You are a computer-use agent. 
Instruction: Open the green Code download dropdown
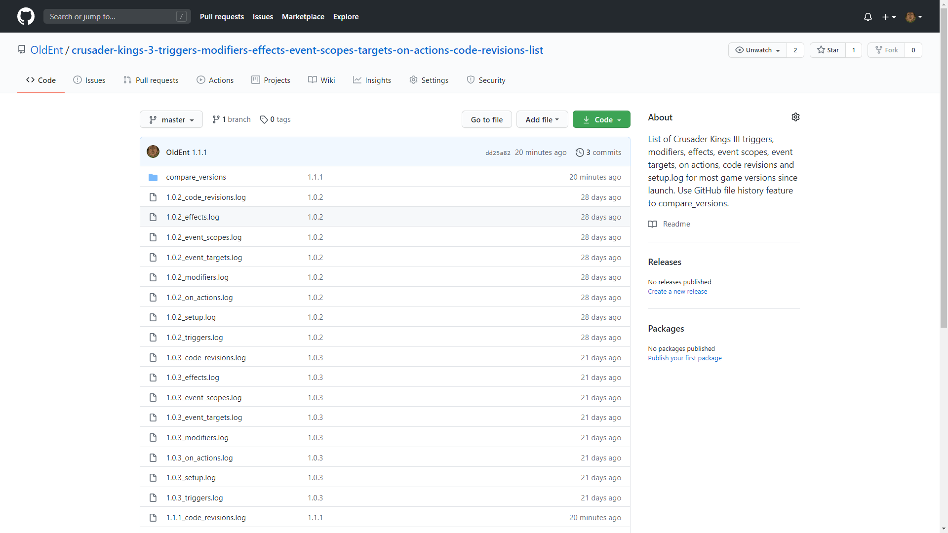pos(601,119)
